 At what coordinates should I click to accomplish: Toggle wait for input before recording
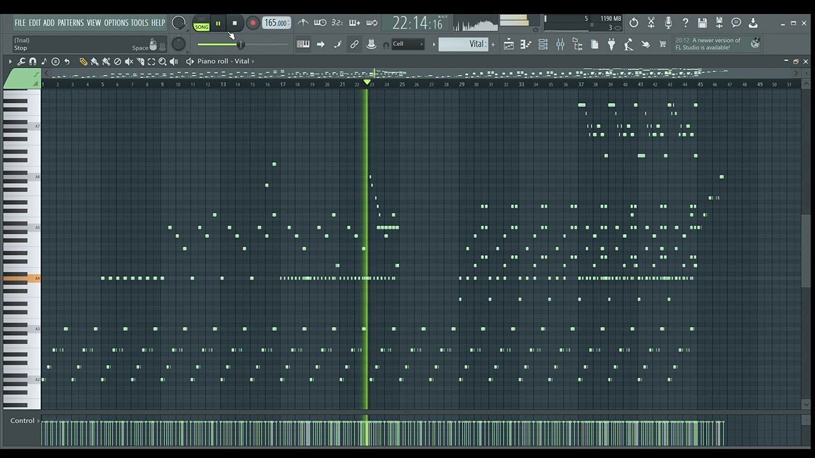coord(320,23)
